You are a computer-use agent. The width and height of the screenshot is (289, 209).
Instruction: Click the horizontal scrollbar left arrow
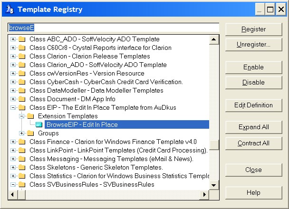12,195
